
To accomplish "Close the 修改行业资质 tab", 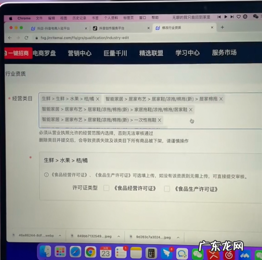I will coord(212,28).
